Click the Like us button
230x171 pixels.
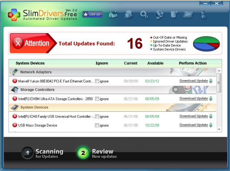tap(93, 14)
